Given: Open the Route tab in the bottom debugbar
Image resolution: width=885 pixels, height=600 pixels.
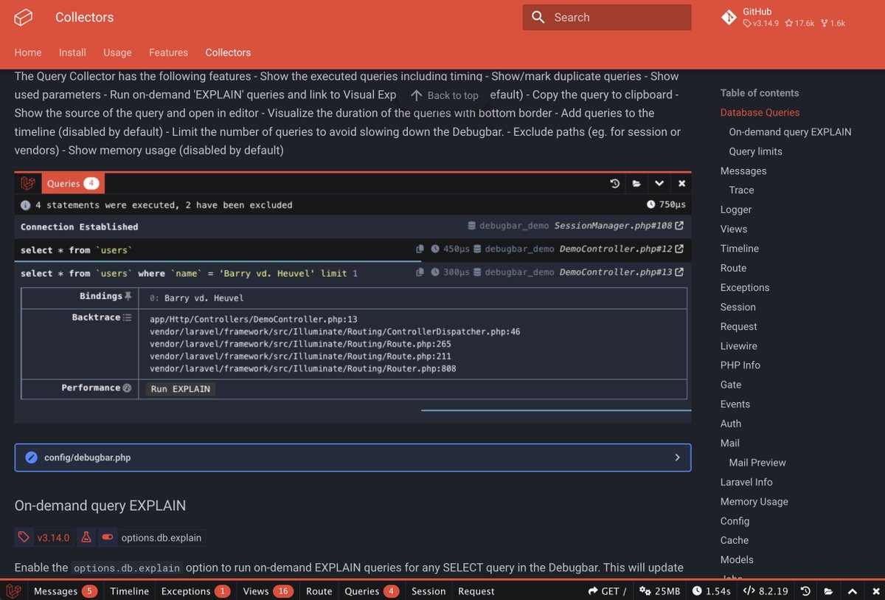Looking at the screenshot, I should tap(319, 591).
